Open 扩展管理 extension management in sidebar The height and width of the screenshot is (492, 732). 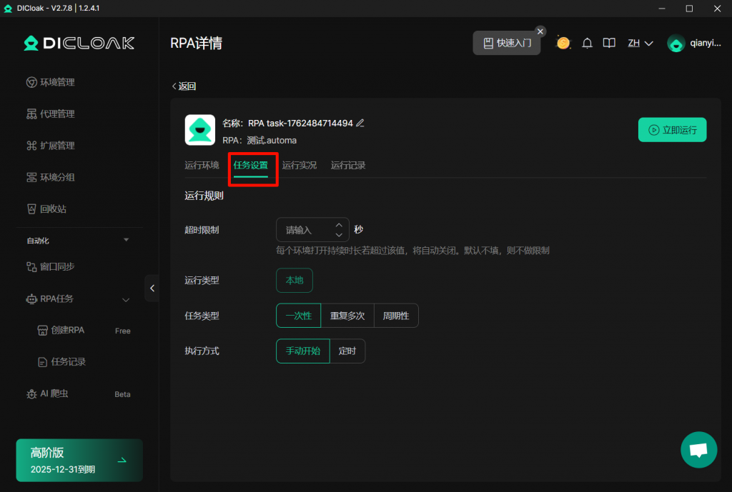coord(56,146)
